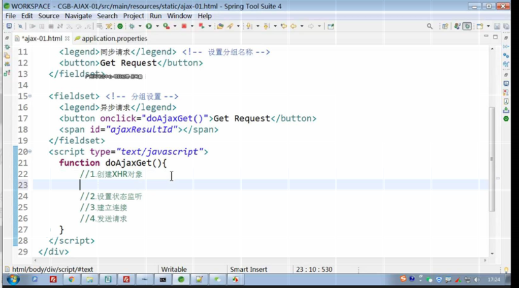Click the magnifier Search icon in toolbar
Viewport: 519px width, 288px height.
click(x=430, y=26)
